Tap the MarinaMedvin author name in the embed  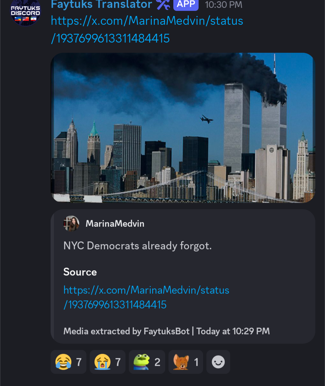coord(115,224)
